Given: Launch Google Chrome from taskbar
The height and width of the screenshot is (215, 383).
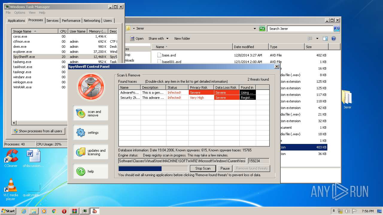Looking at the screenshot, I should coord(54,211).
